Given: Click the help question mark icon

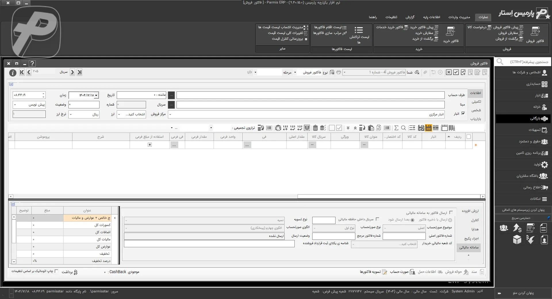Looking at the screenshot, I should 32,64.
